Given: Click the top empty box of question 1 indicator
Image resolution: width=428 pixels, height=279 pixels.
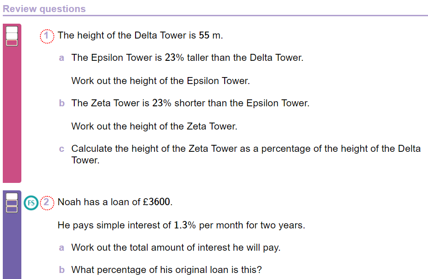Looking at the screenshot, I should tap(12, 29).
